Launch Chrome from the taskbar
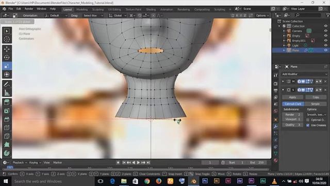The height and width of the screenshot is (186, 330). 147,181
